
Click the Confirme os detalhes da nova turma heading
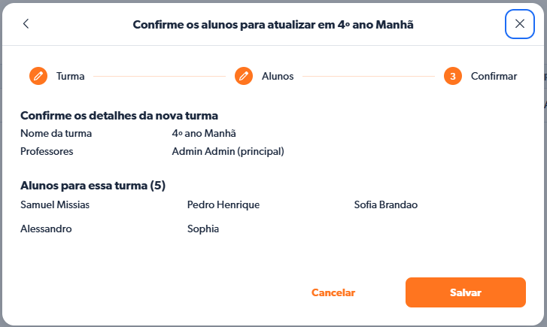[119, 116]
